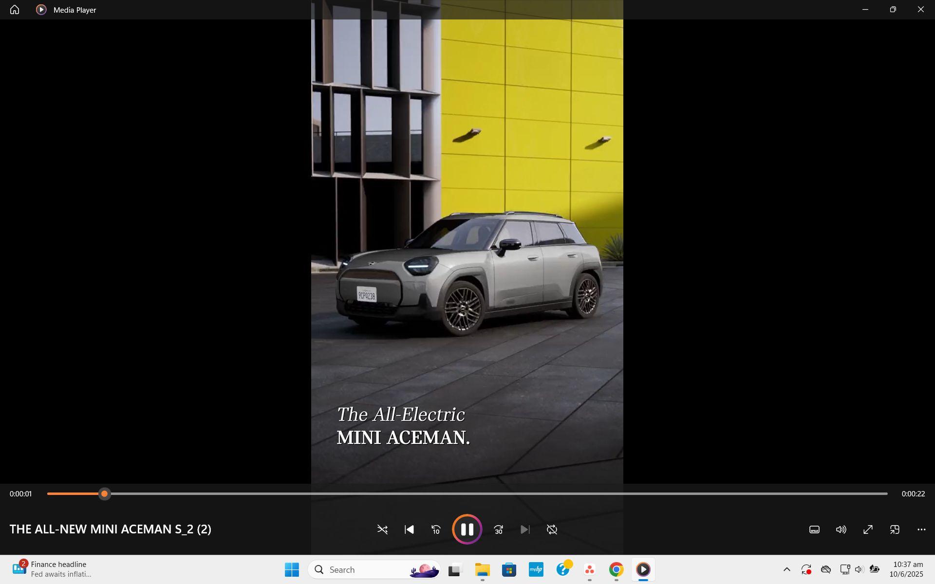Enter full screen mode

(x=868, y=529)
